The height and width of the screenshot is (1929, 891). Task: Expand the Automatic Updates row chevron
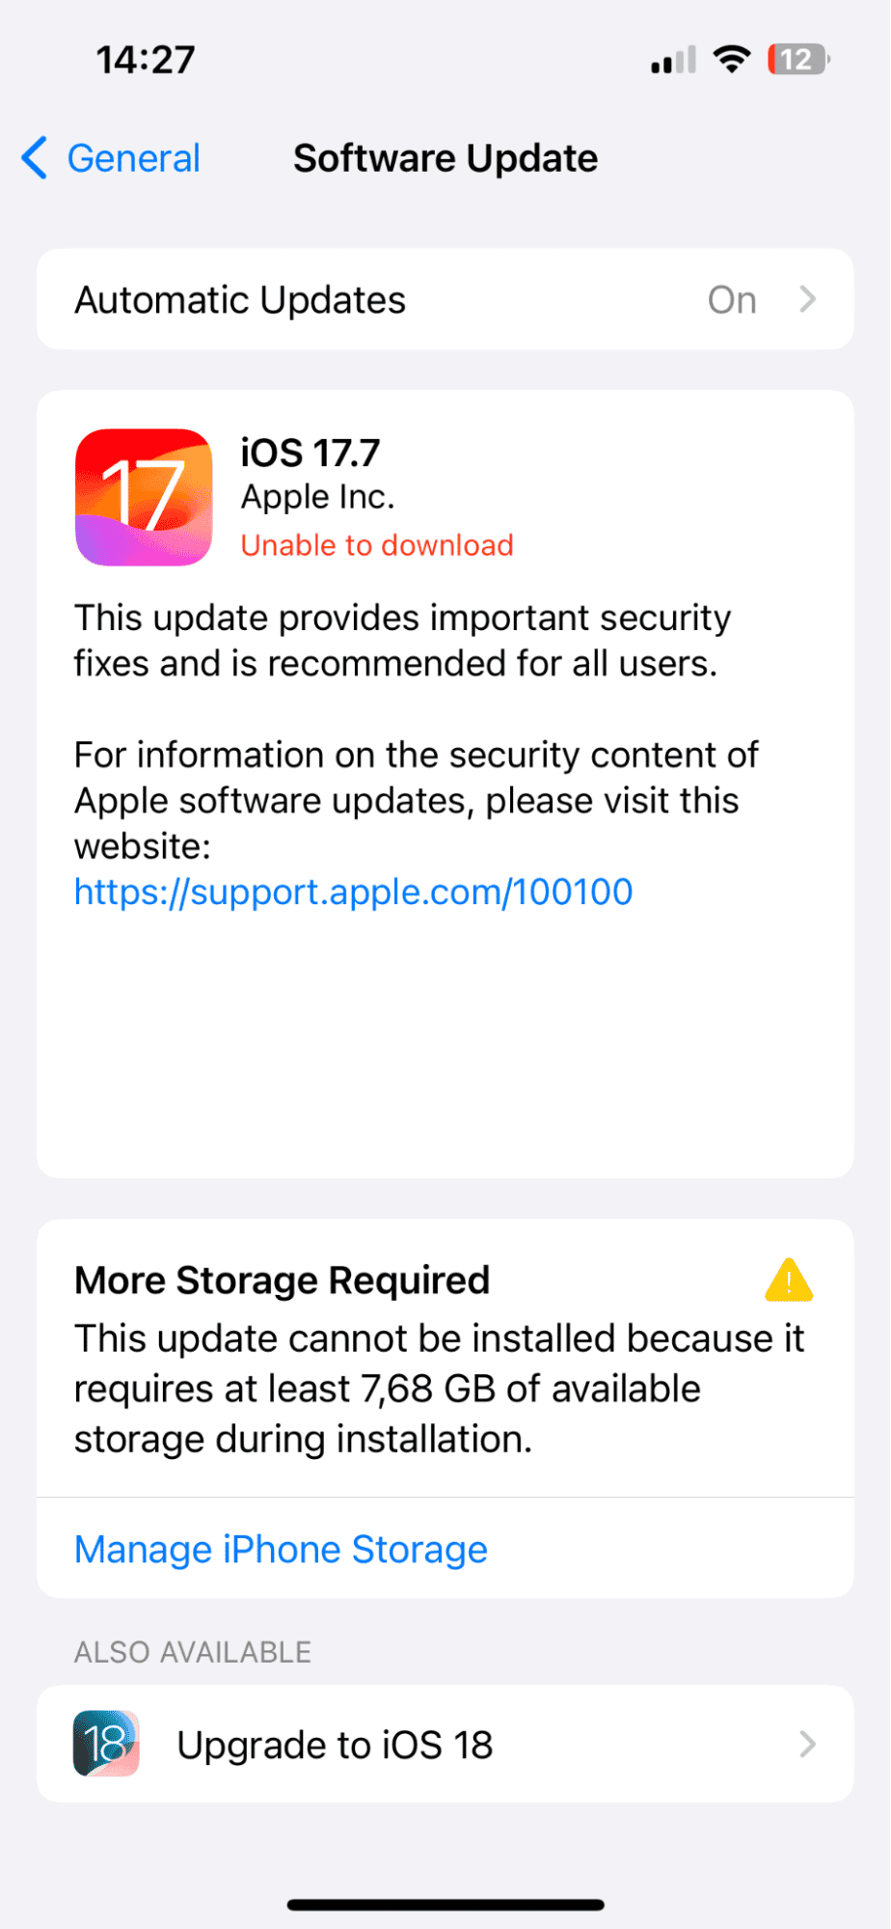(x=808, y=299)
